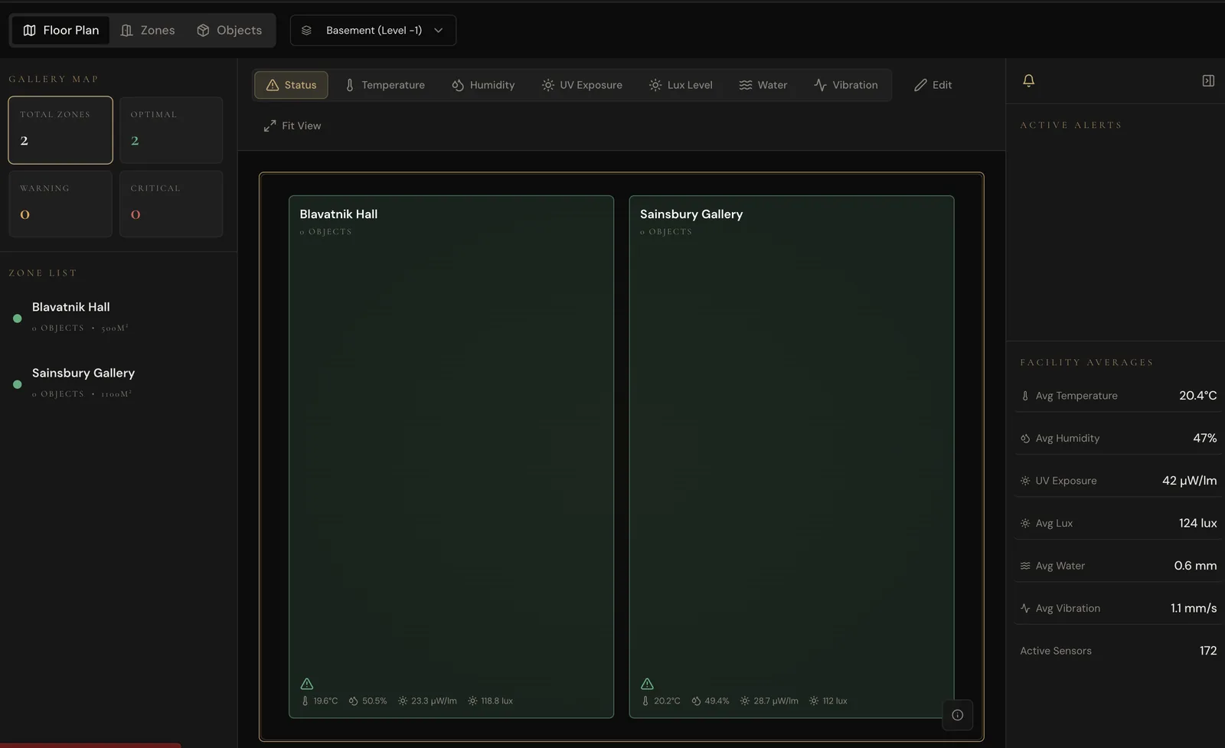Show the Lux Level overlay
The height and width of the screenshot is (748, 1225).
tap(681, 85)
